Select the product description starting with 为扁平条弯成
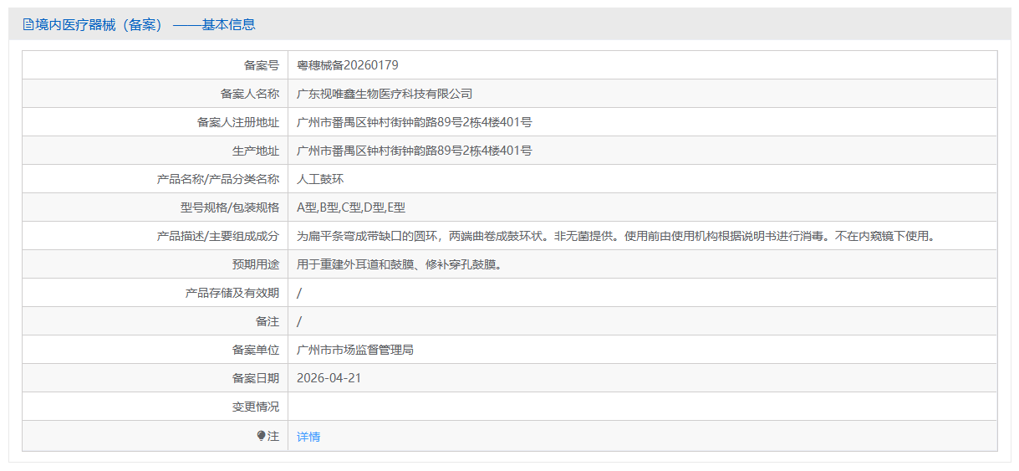 (x=615, y=236)
